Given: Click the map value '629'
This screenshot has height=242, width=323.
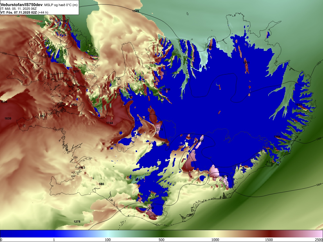Looking at the screenshot, I should [164, 143].
